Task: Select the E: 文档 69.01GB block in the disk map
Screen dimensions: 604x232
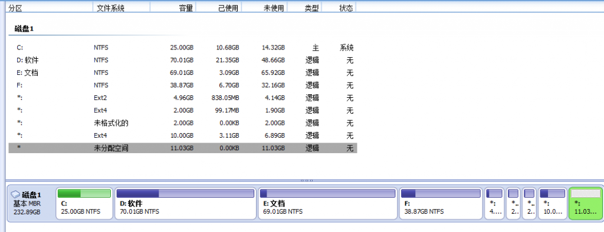Action: coord(328,203)
